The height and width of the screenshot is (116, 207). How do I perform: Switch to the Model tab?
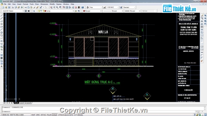coord(16,103)
